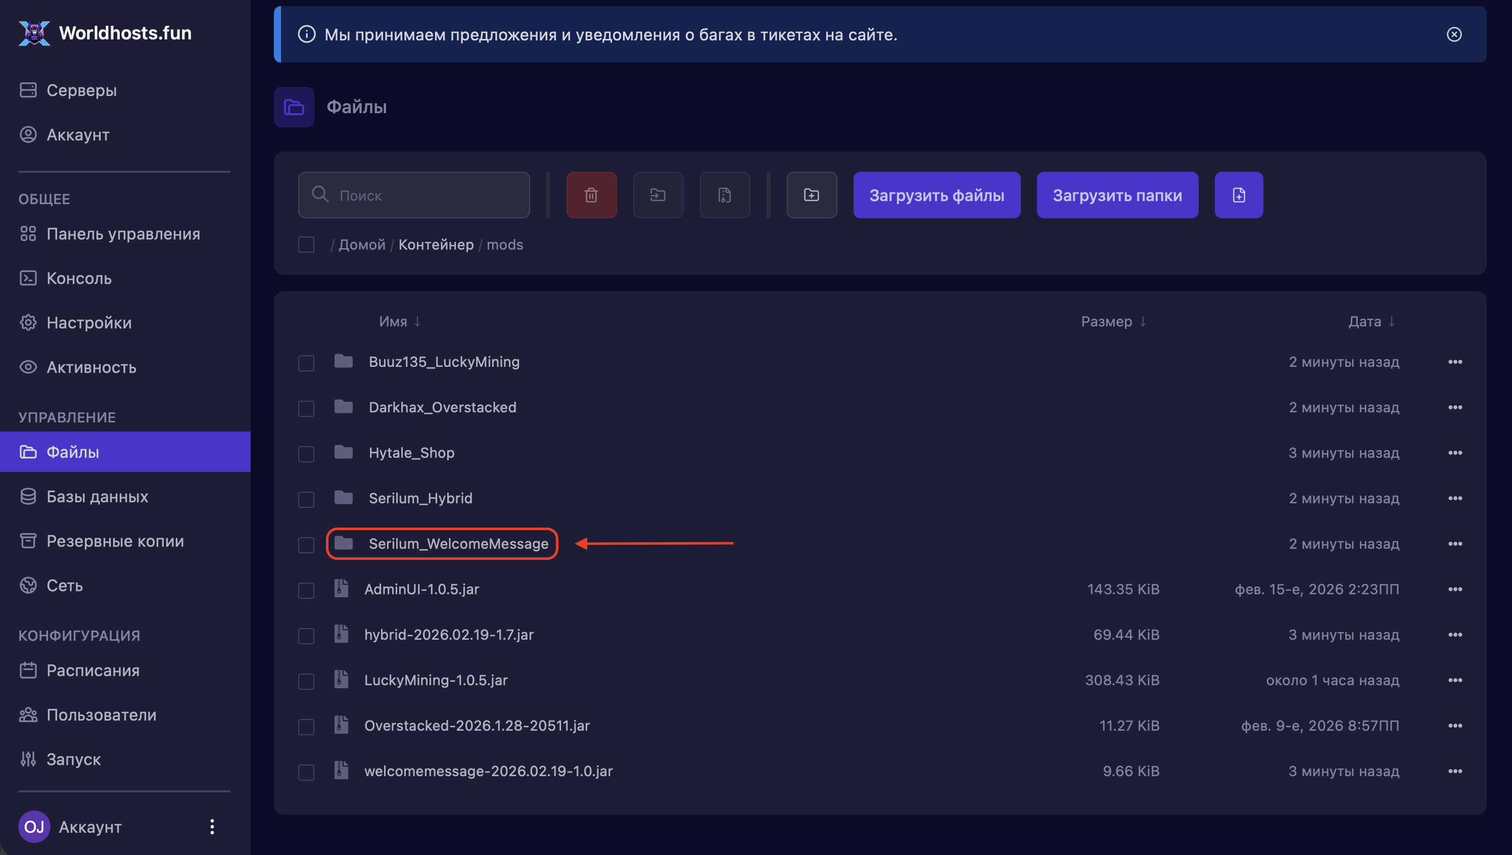
Task: Go to Резервные копии section
Action: (115, 541)
